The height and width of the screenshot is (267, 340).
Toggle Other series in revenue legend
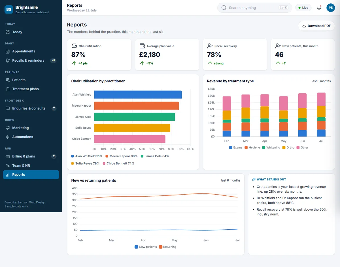pyautogui.click(x=302, y=148)
